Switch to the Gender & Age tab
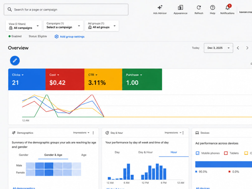 click(x=53, y=155)
